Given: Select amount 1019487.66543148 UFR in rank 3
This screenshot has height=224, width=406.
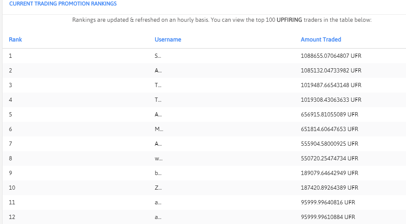Looking at the screenshot, I should point(331,85).
